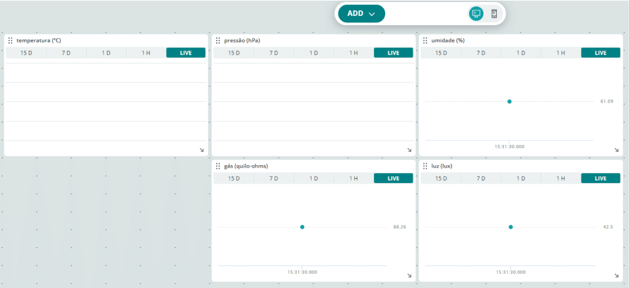629x288 pixels.
Task: Click the gás chart data point
Action: coord(302,227)
